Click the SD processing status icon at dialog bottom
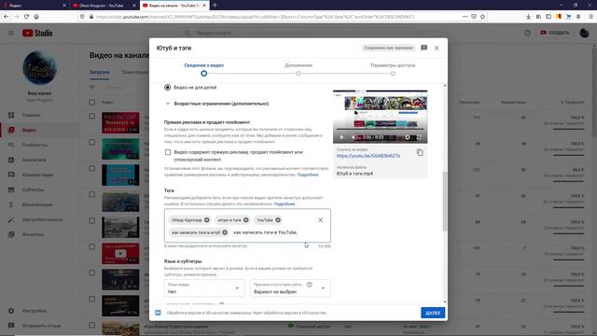597x336 pixels. coord(158,313)
